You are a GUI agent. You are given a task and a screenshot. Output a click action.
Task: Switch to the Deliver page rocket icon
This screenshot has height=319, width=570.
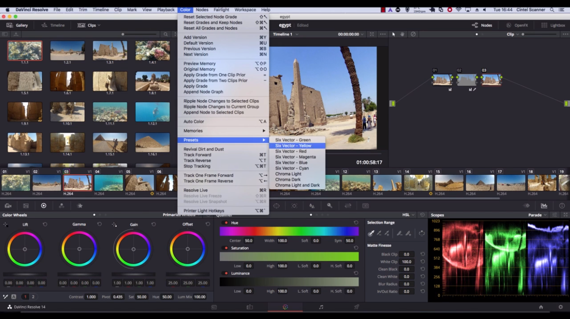(357, 307)
